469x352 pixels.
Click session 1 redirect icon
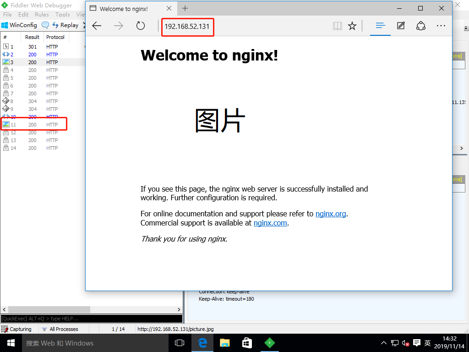pos(5,46)
